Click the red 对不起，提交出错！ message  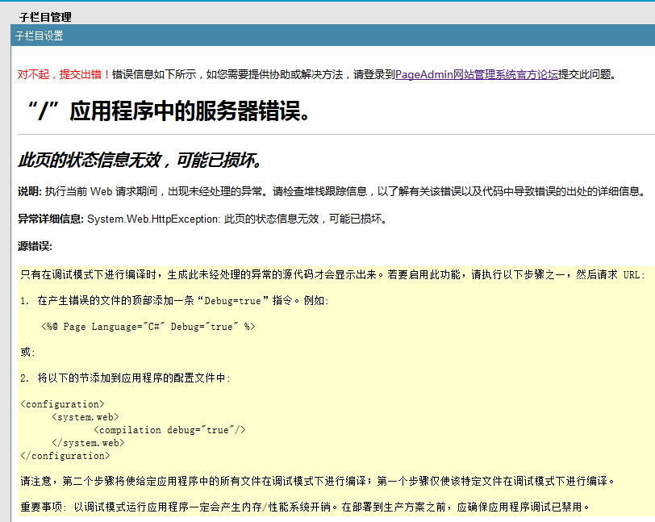pos(64,74)
